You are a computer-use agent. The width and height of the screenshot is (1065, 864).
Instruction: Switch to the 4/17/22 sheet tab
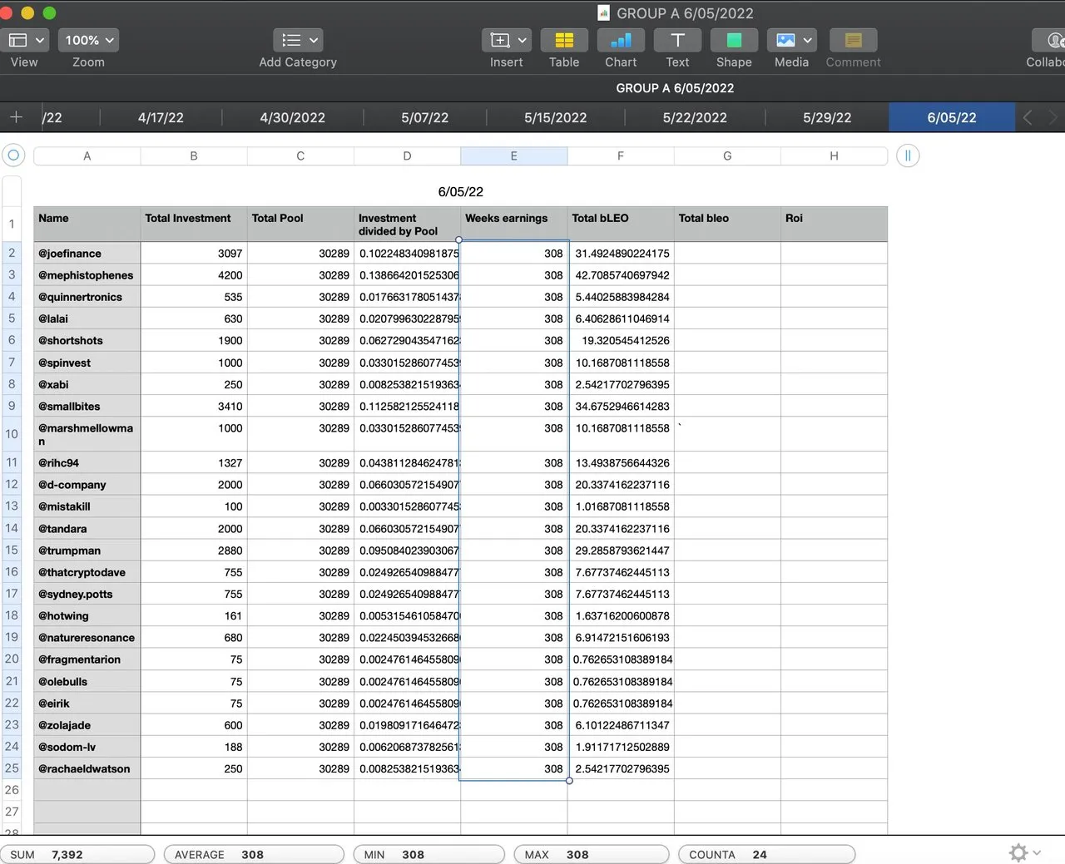coord(161,117)
